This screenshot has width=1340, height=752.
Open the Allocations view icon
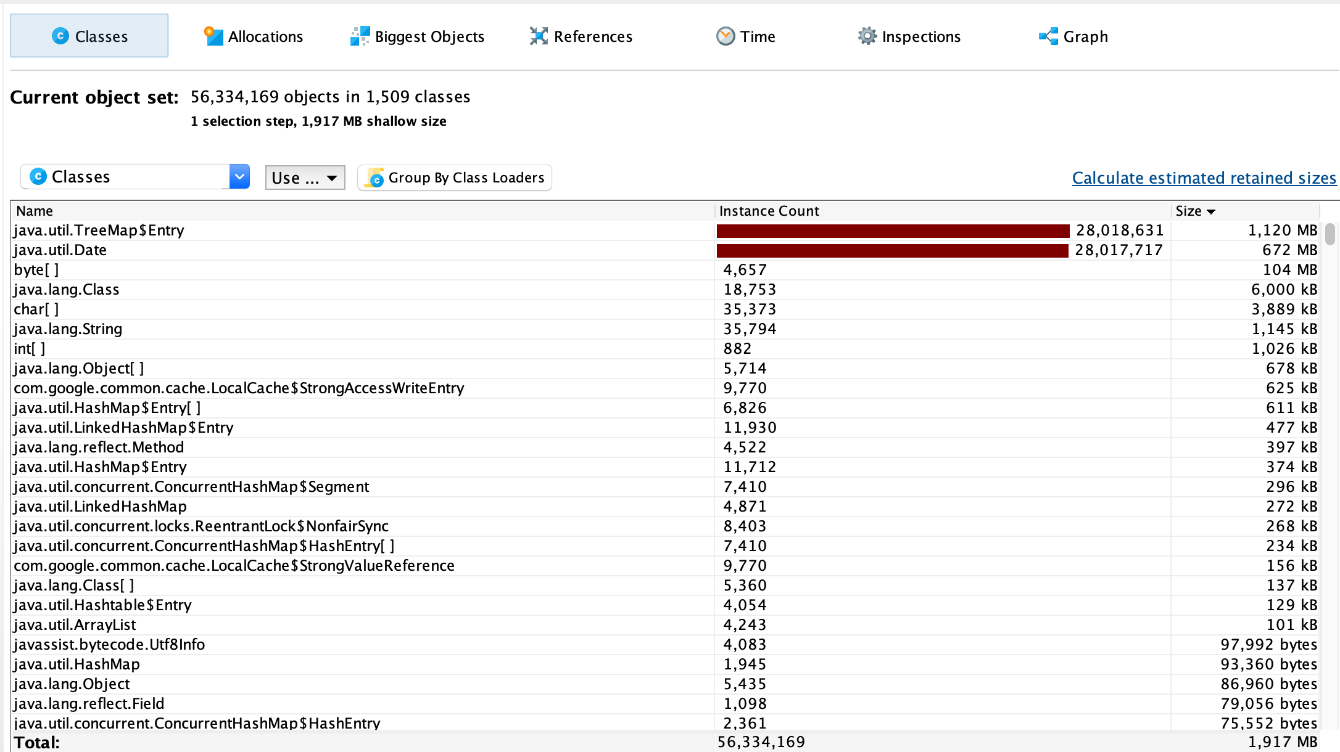click(213, 36)
